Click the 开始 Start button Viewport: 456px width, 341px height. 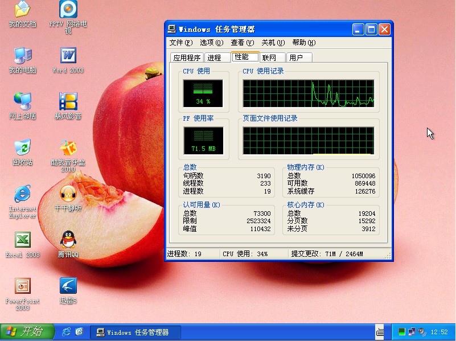27,332
